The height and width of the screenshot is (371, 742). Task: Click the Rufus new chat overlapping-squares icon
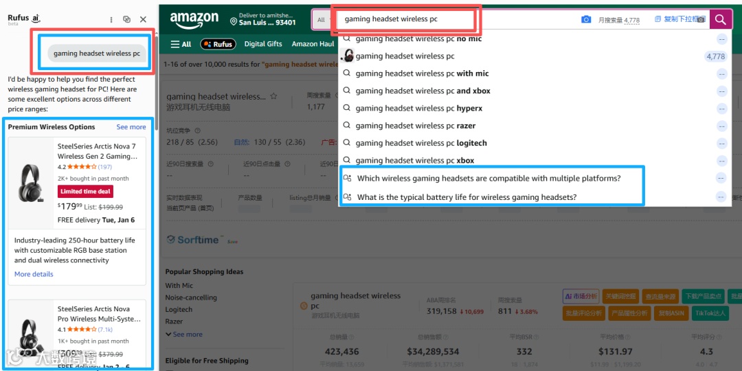pyautogui.click(x=126, y=19)
